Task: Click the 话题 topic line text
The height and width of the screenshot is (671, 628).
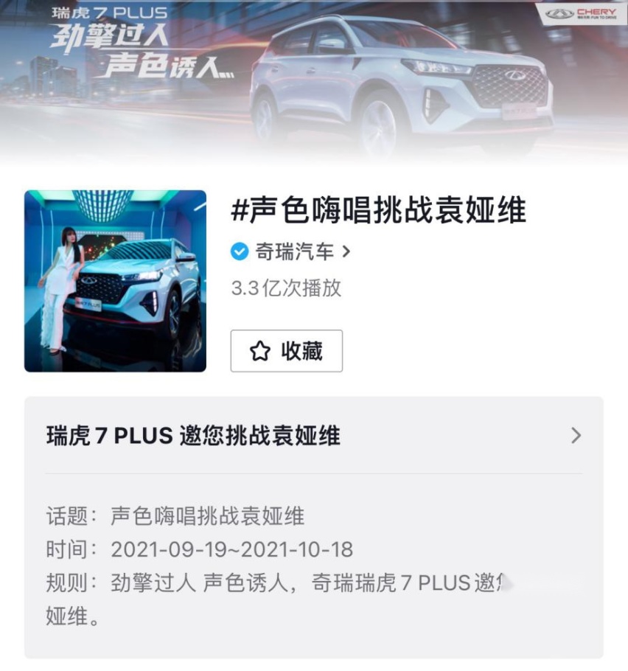Action: [175, 515]
